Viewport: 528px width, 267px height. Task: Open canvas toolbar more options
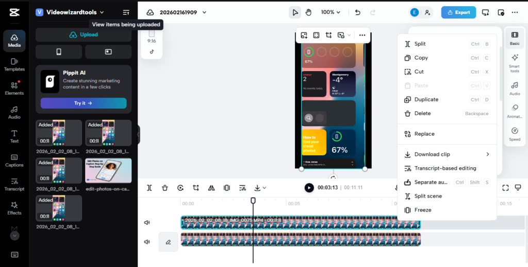362,35
